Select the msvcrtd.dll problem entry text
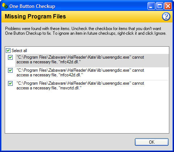The width and height of the screenshot is (174, 152). pos(80,86)
